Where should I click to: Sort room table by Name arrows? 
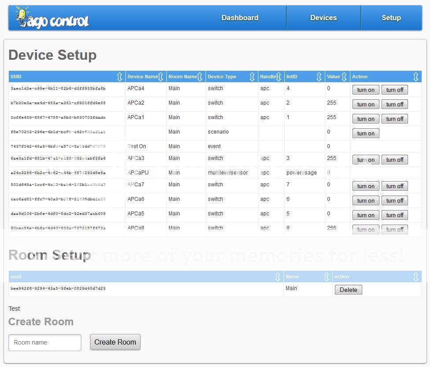(327, 277)
